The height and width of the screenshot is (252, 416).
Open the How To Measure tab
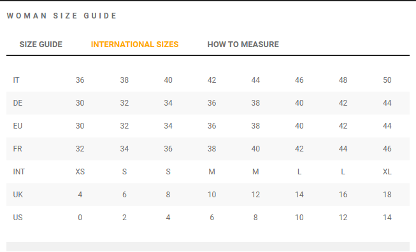pos(243,45)
